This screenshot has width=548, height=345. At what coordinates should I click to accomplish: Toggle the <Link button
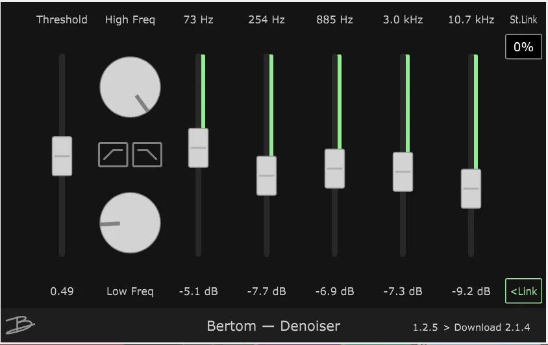[523, 291]
